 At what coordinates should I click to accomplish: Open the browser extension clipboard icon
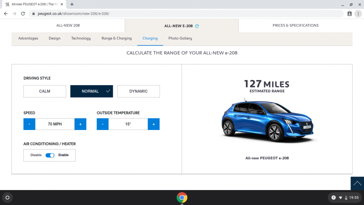click(x=349, y=14)
